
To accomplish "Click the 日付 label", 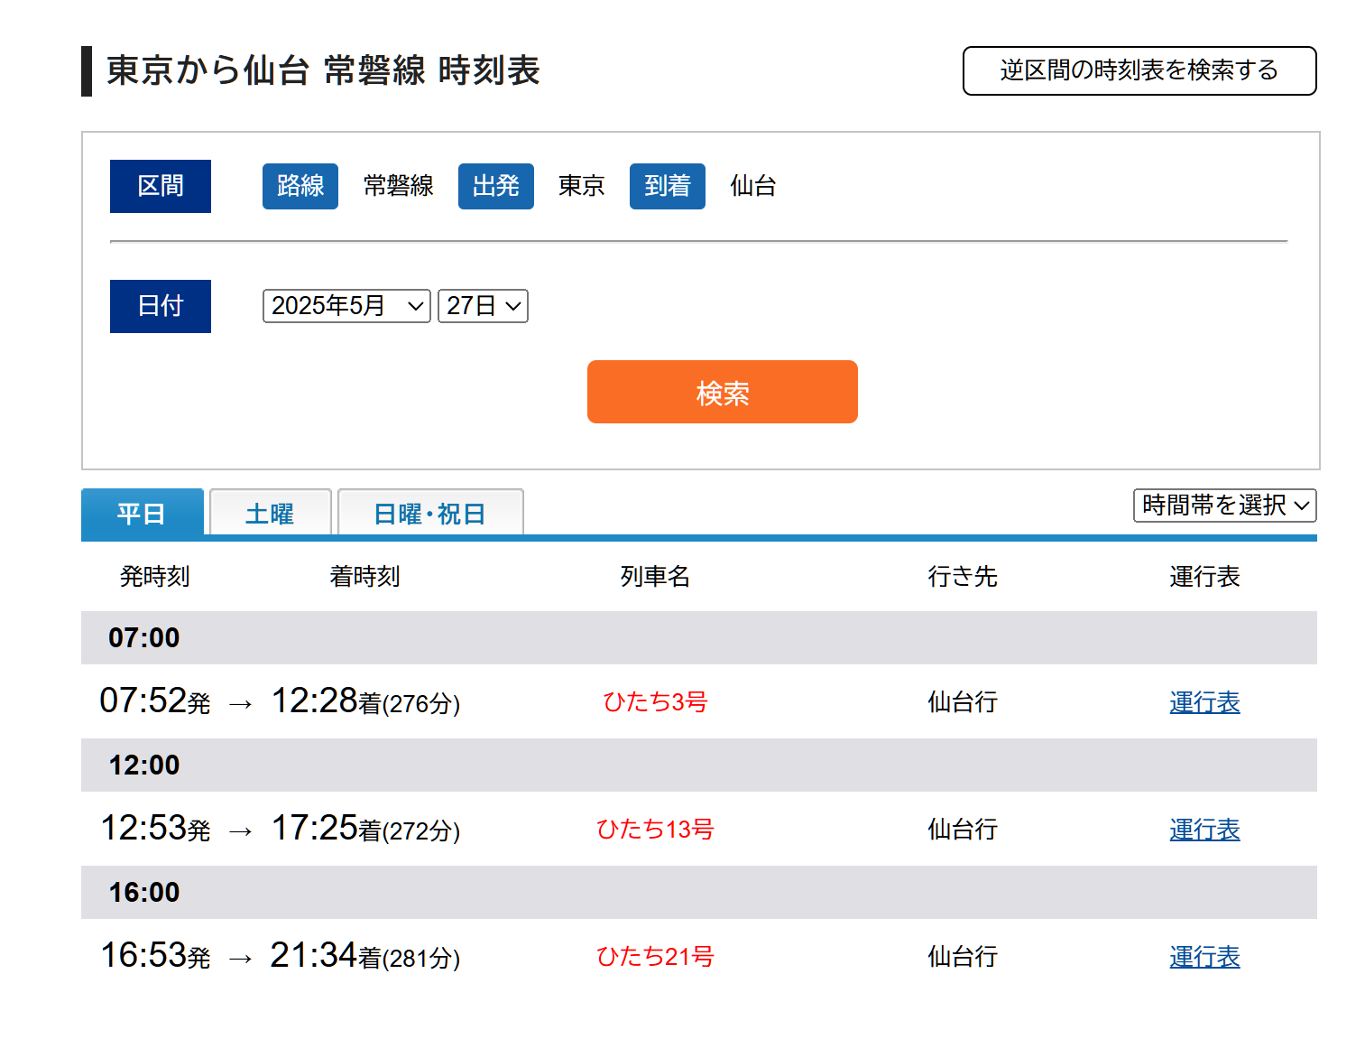I will (161, 306).
